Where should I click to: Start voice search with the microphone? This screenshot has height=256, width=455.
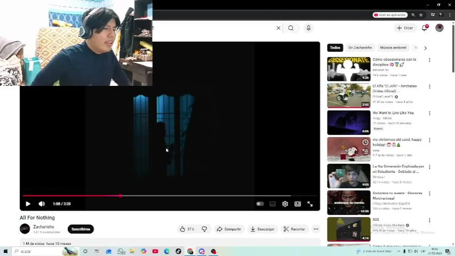click(x=308, y=28)
